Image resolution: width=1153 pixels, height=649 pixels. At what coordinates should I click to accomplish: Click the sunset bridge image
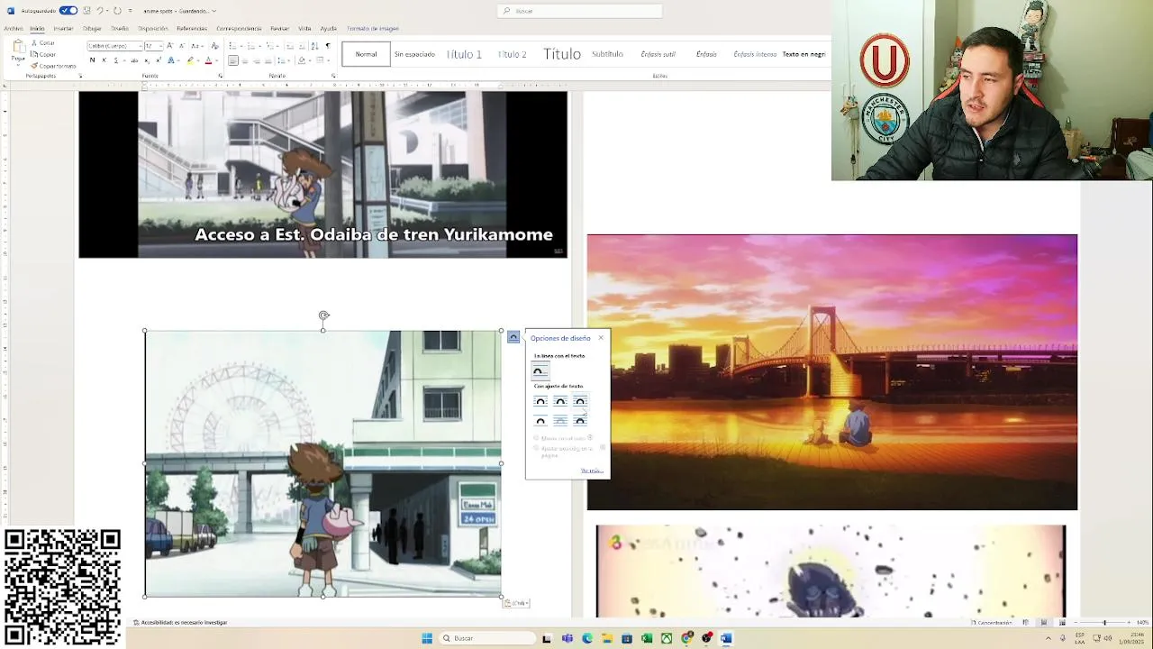pyautogui.click(x=831, y=372)
